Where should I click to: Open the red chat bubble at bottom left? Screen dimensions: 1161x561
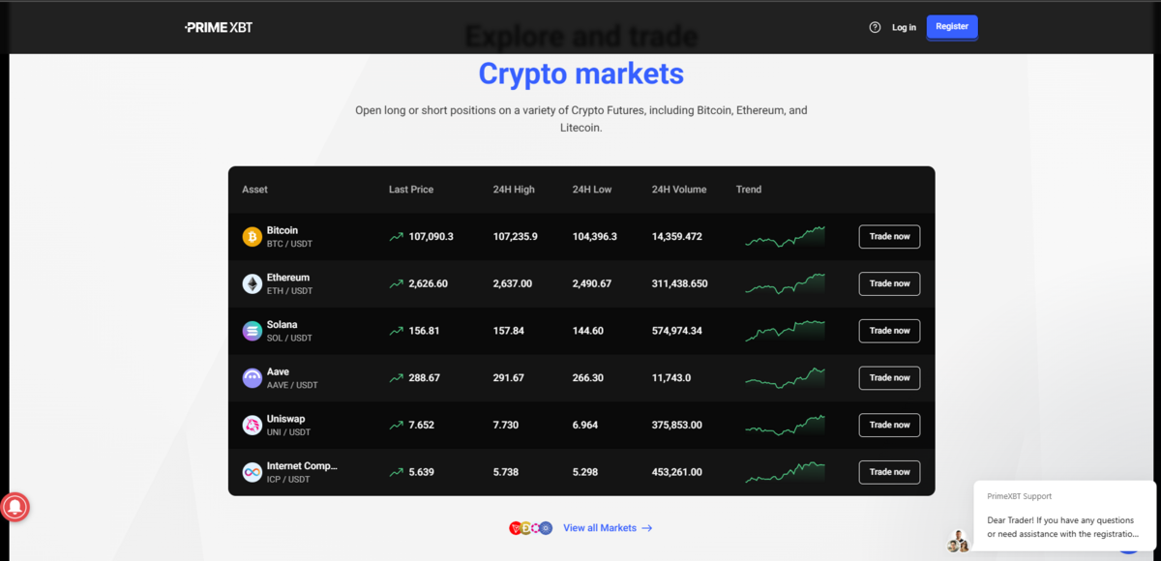coord(17,507)
